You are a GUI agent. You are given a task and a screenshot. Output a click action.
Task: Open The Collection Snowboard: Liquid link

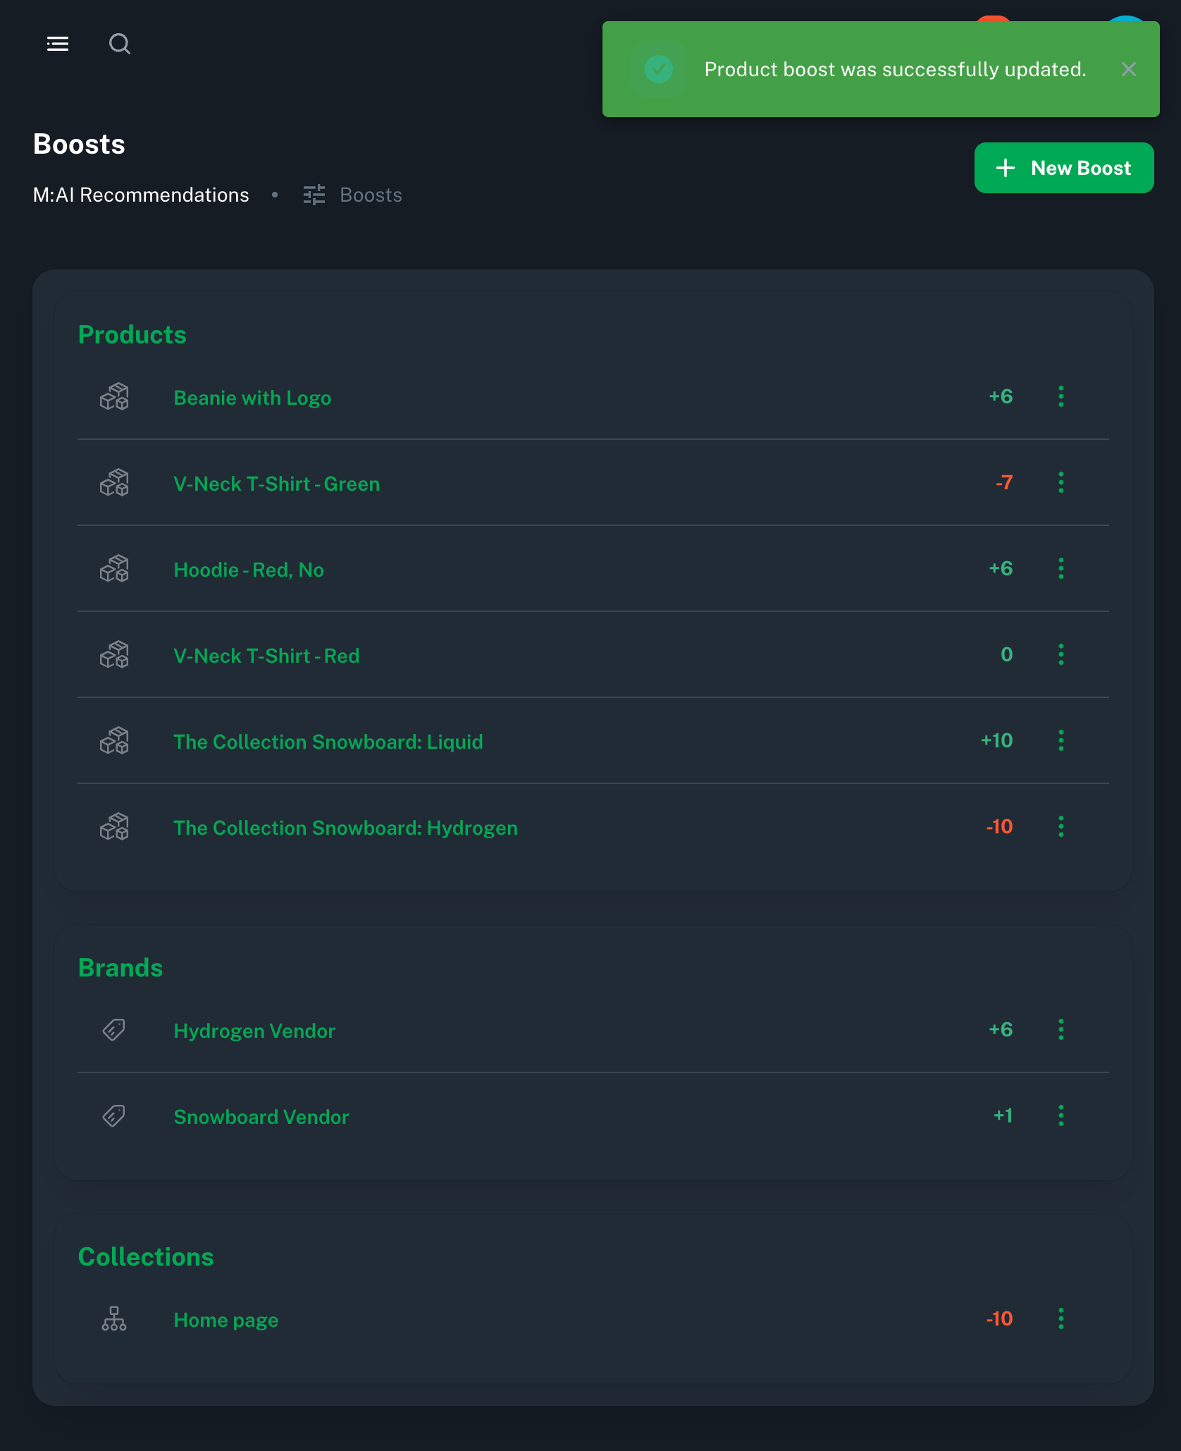(x=328, y=742)
